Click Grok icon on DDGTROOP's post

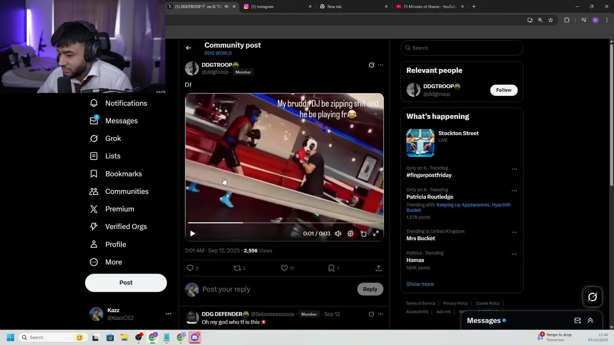pyautogui.click(x=371, y=65)
